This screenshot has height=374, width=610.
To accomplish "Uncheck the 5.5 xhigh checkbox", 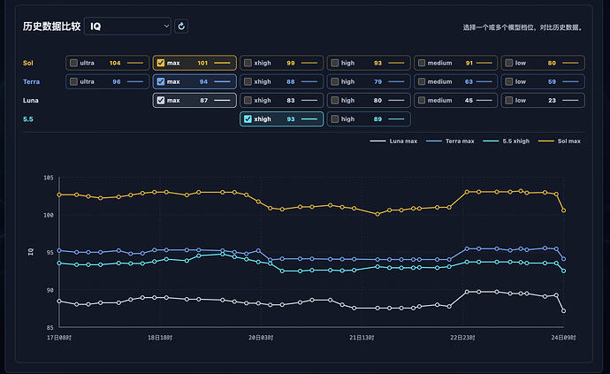I will click(248, 119).
